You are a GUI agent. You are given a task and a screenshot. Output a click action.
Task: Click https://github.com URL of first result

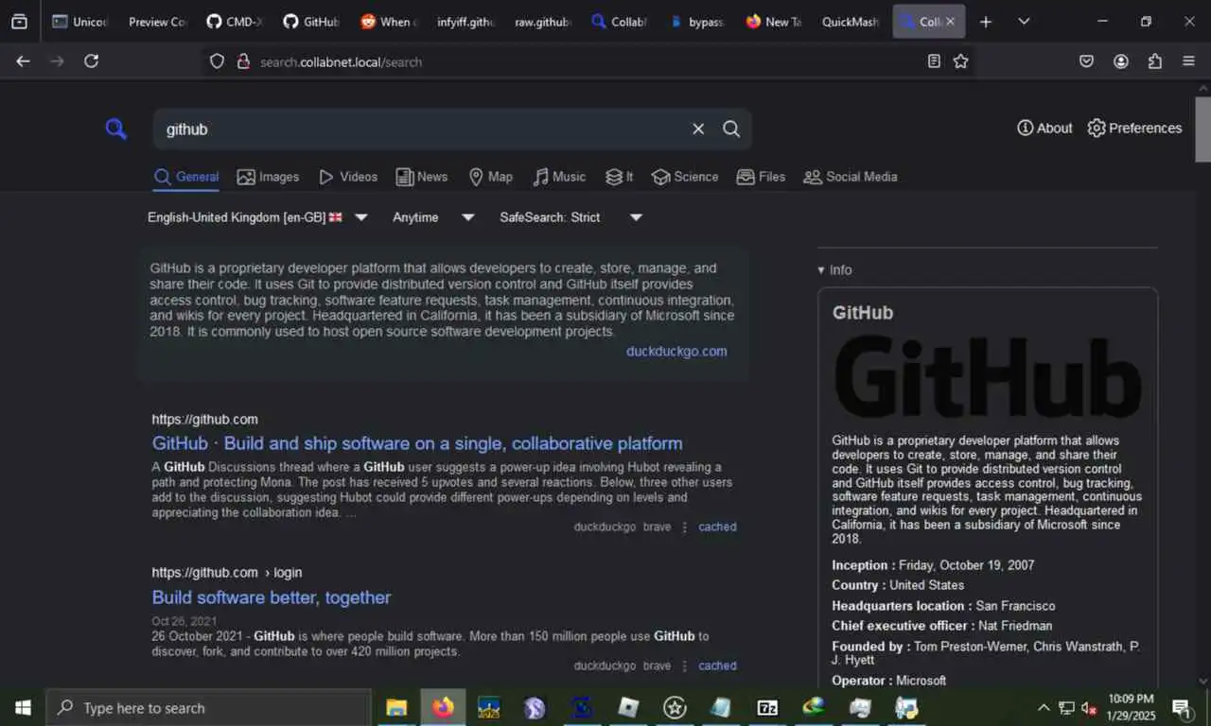point(204,420)
